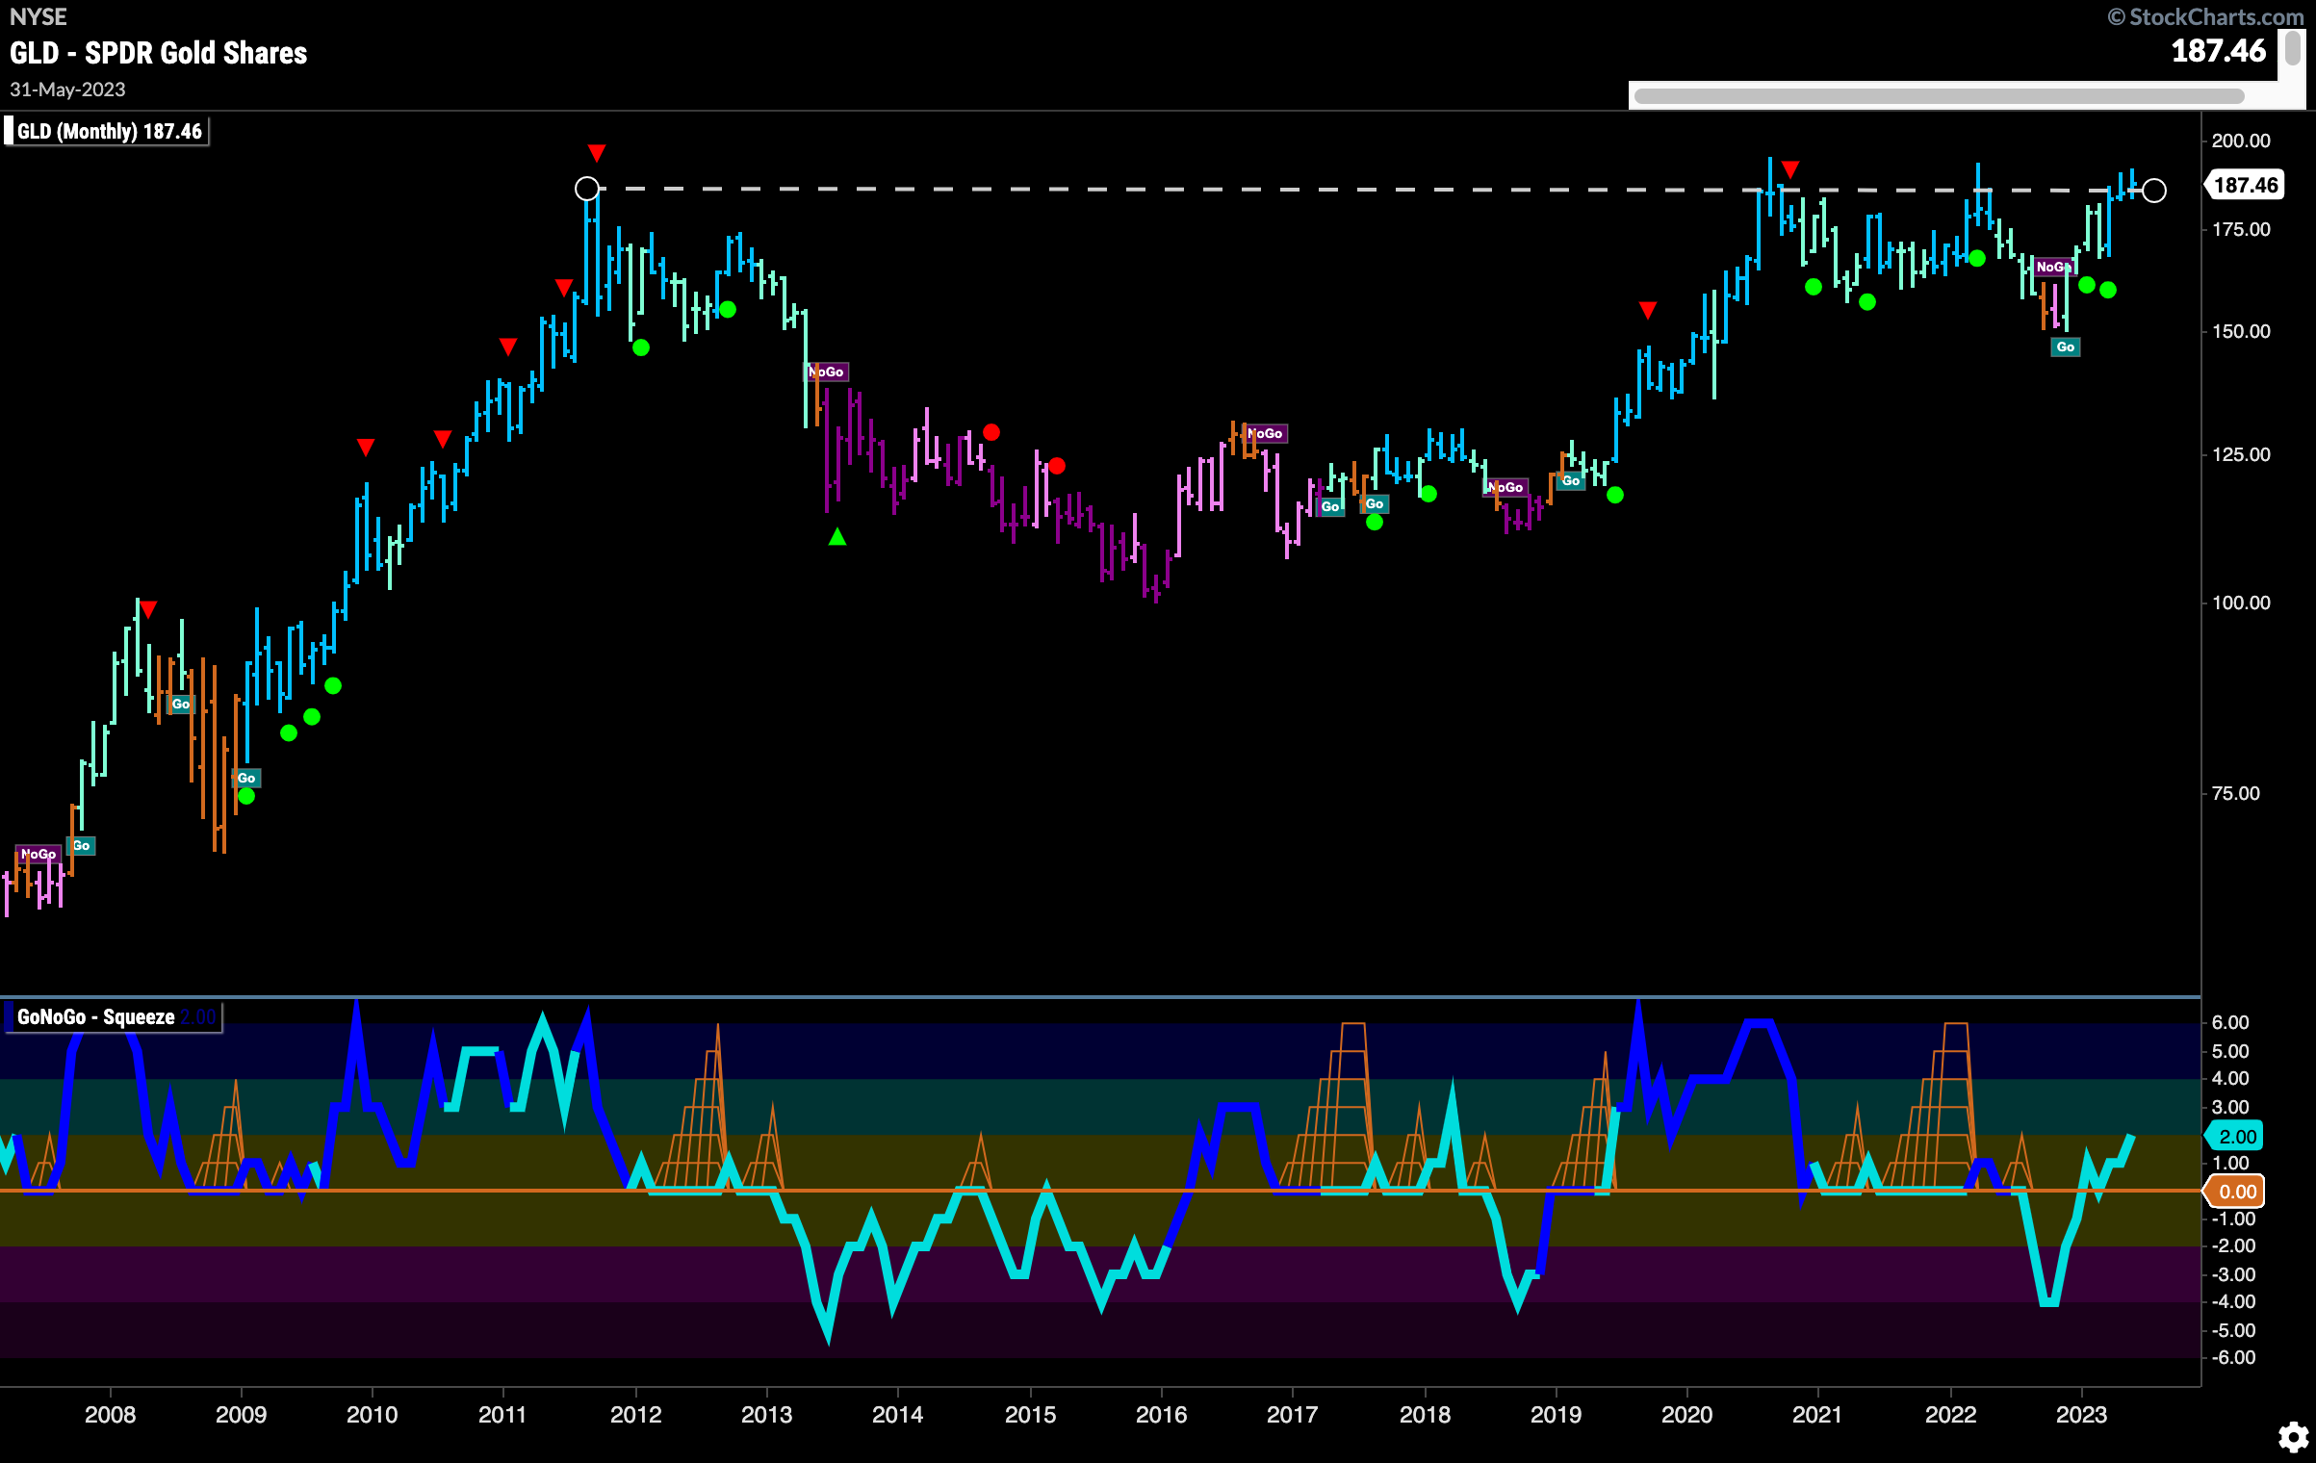Click the 200.00 price axis label
2316x1463 pixels.
(2241, 141)
